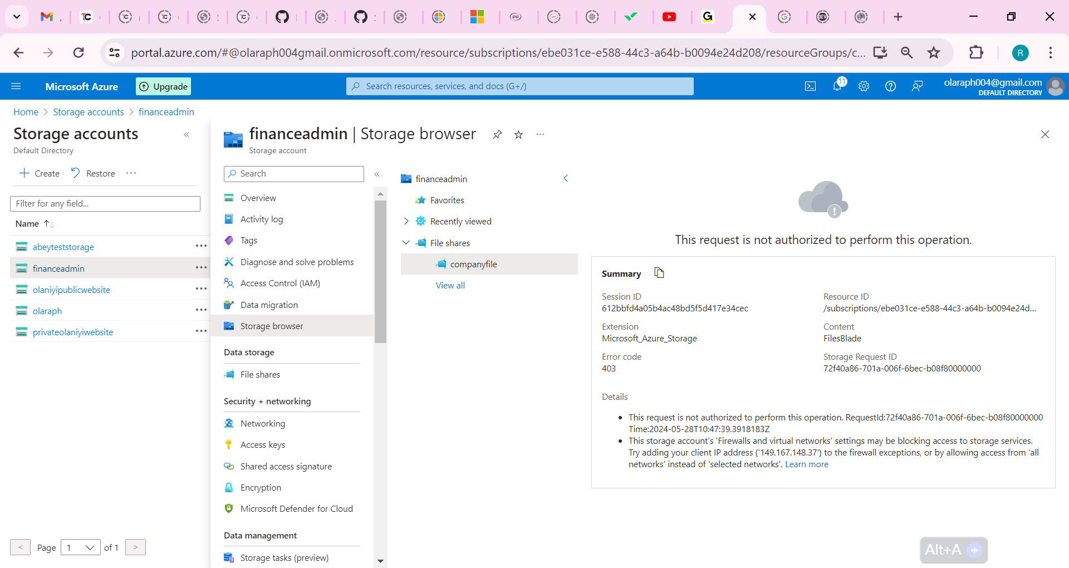Sort storage accounts by Name column
The image size is (1069, 568).
coord(35,224)
